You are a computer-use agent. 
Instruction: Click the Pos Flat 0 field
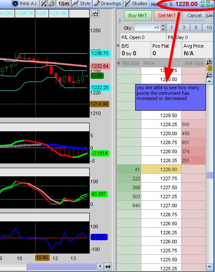(166, 50)
